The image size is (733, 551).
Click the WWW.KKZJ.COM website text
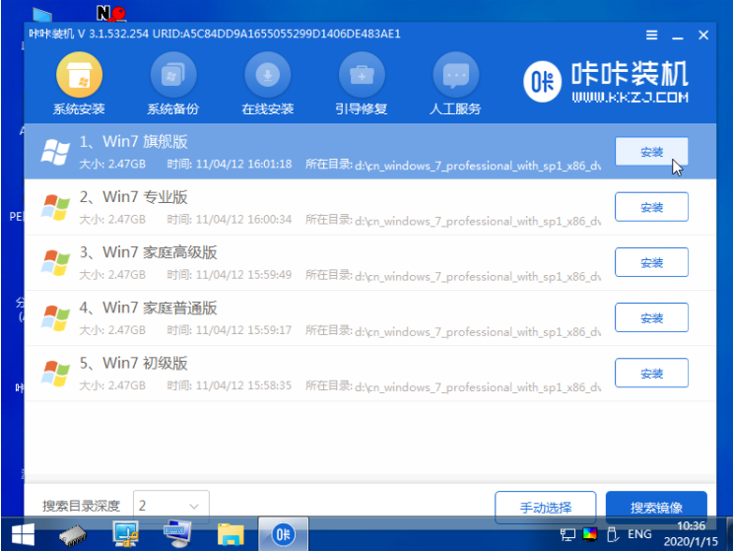pos(630,98)
